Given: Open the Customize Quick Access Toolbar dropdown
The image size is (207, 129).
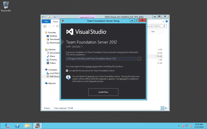Looking at the screenshot, I should click(55, 17).
